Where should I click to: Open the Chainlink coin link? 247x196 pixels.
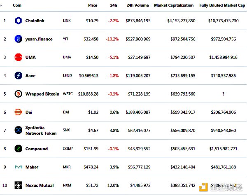35,21
